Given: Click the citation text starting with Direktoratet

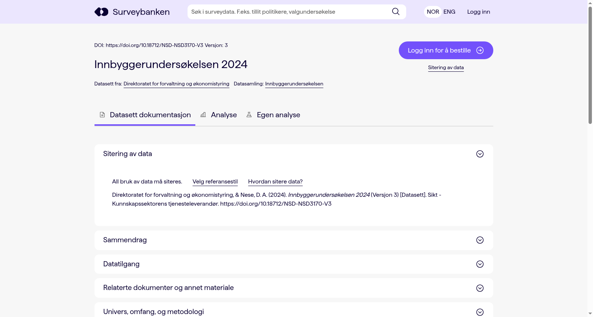Looking at the screenshot, I should tap(276, 199).
